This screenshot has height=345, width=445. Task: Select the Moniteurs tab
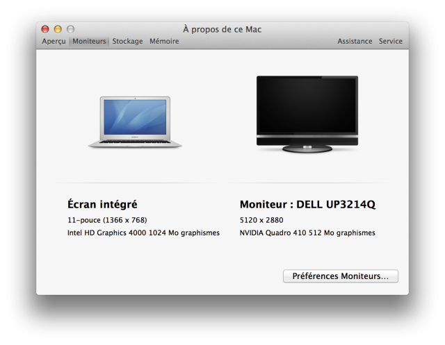pos(89,42)
